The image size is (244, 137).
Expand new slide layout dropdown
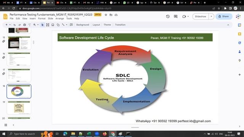coord(10,25)
